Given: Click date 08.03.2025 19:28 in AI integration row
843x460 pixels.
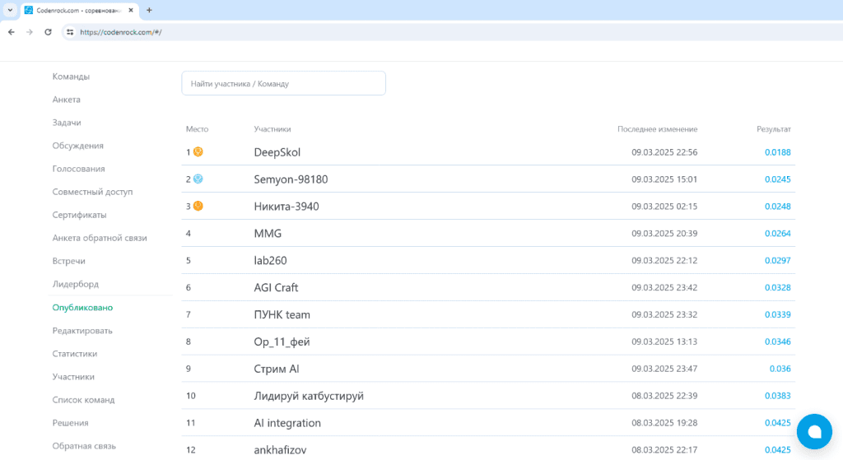Looking at the screenshot, I should 664,423.
